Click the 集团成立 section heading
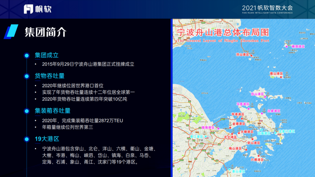Image resolution: width=315 pixels, height=177 pixels. pyautogui.click(x=46, y=55)
